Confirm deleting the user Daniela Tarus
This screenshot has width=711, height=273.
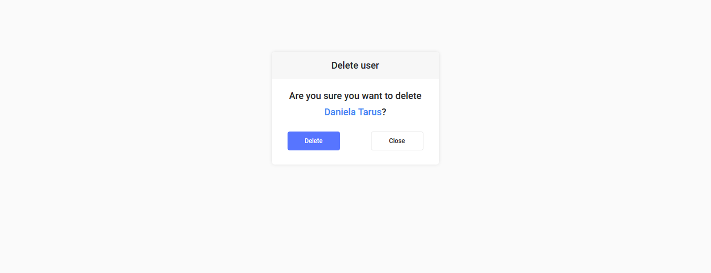(x=314, y=141)
